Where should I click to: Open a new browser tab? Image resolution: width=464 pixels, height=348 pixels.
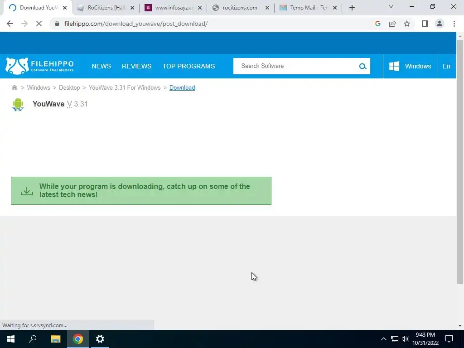click(352, 8)
